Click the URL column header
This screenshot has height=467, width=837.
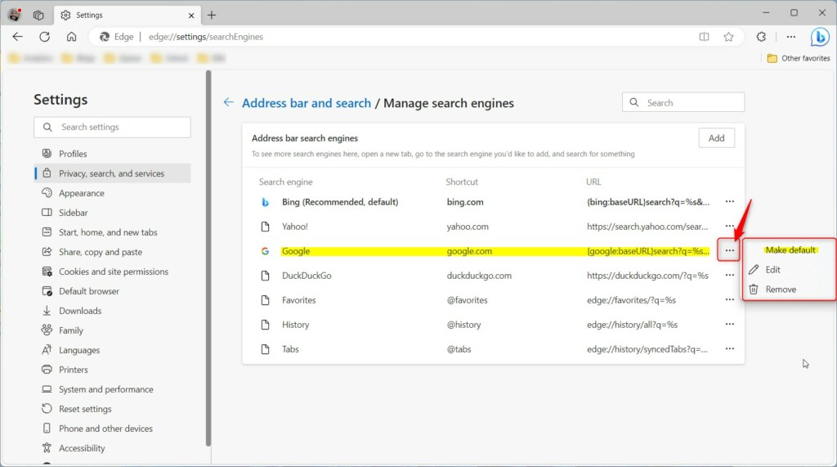[593, 182]
